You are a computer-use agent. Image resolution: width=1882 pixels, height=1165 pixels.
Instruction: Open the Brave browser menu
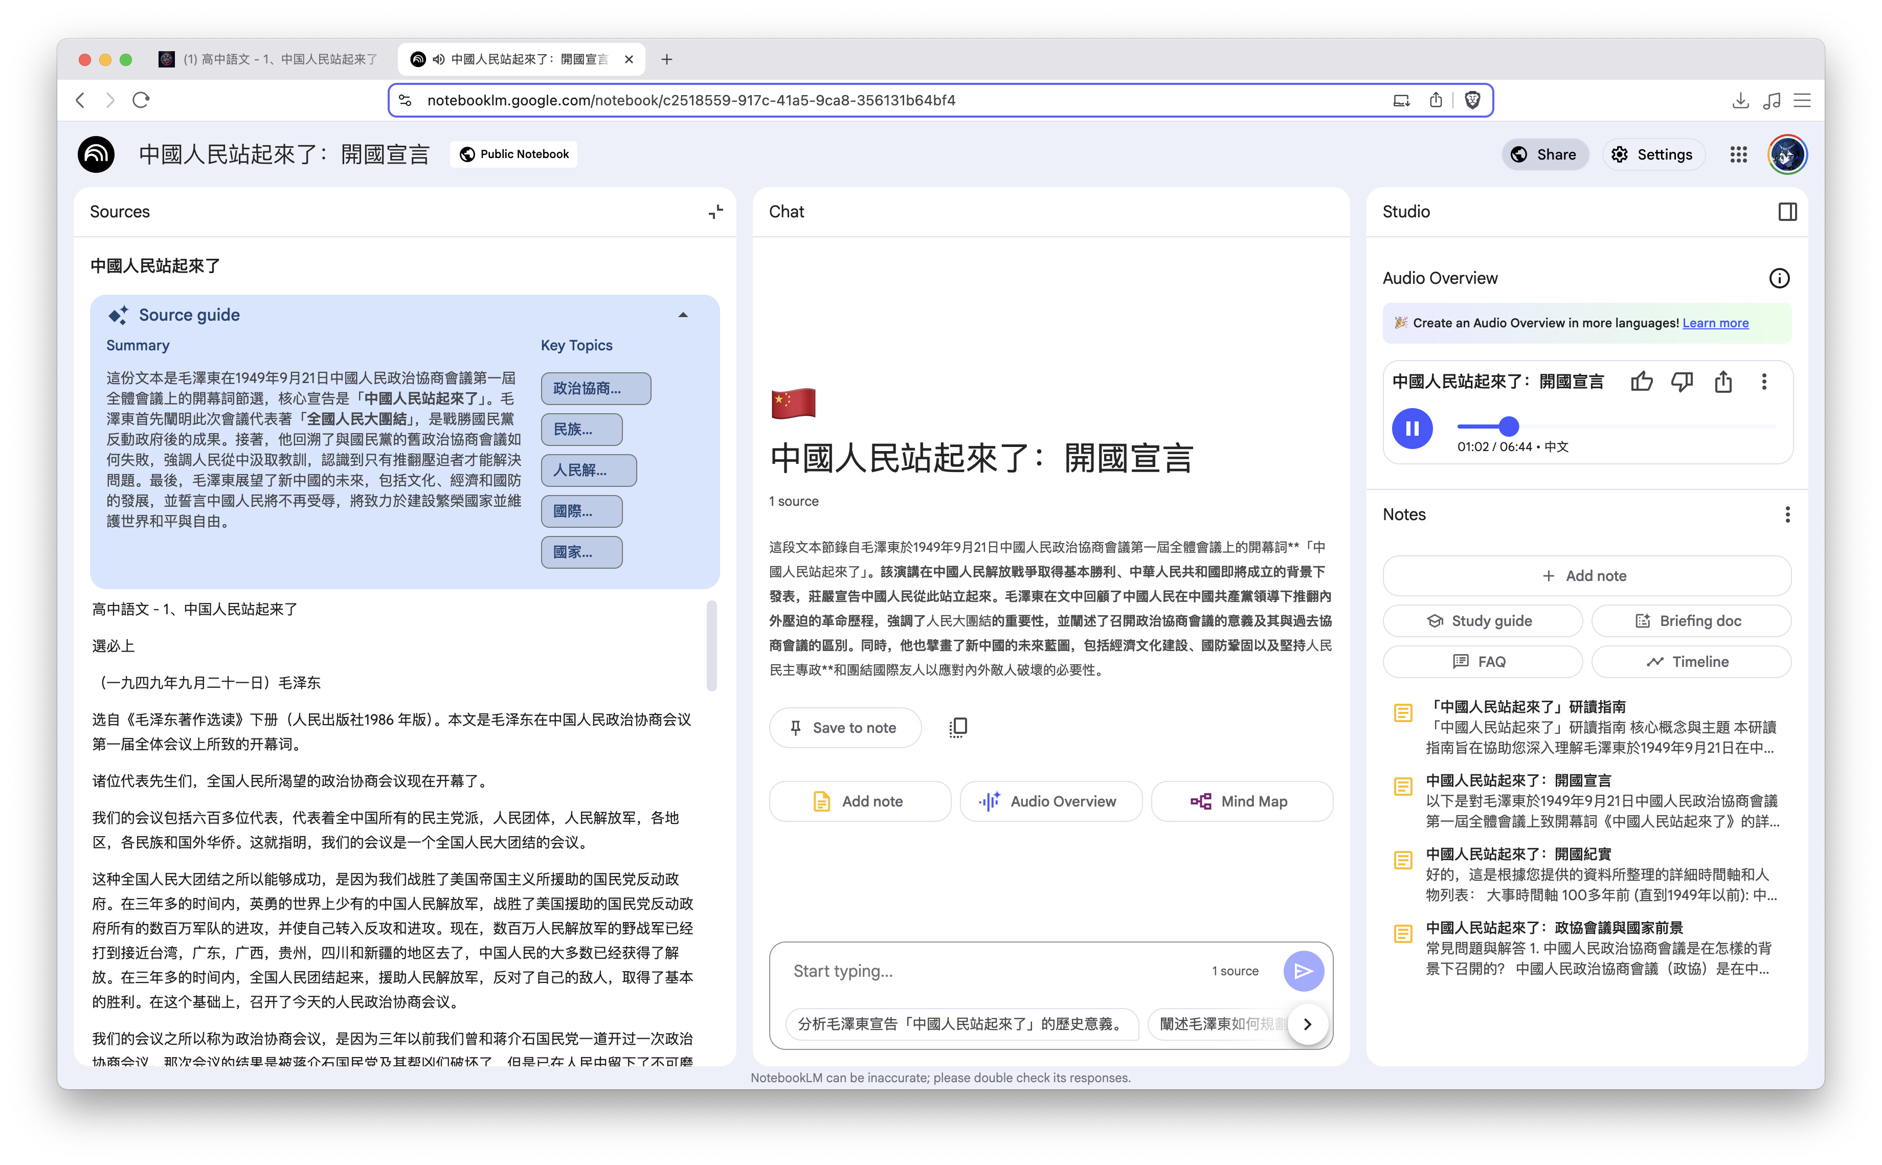[1802, 100]
